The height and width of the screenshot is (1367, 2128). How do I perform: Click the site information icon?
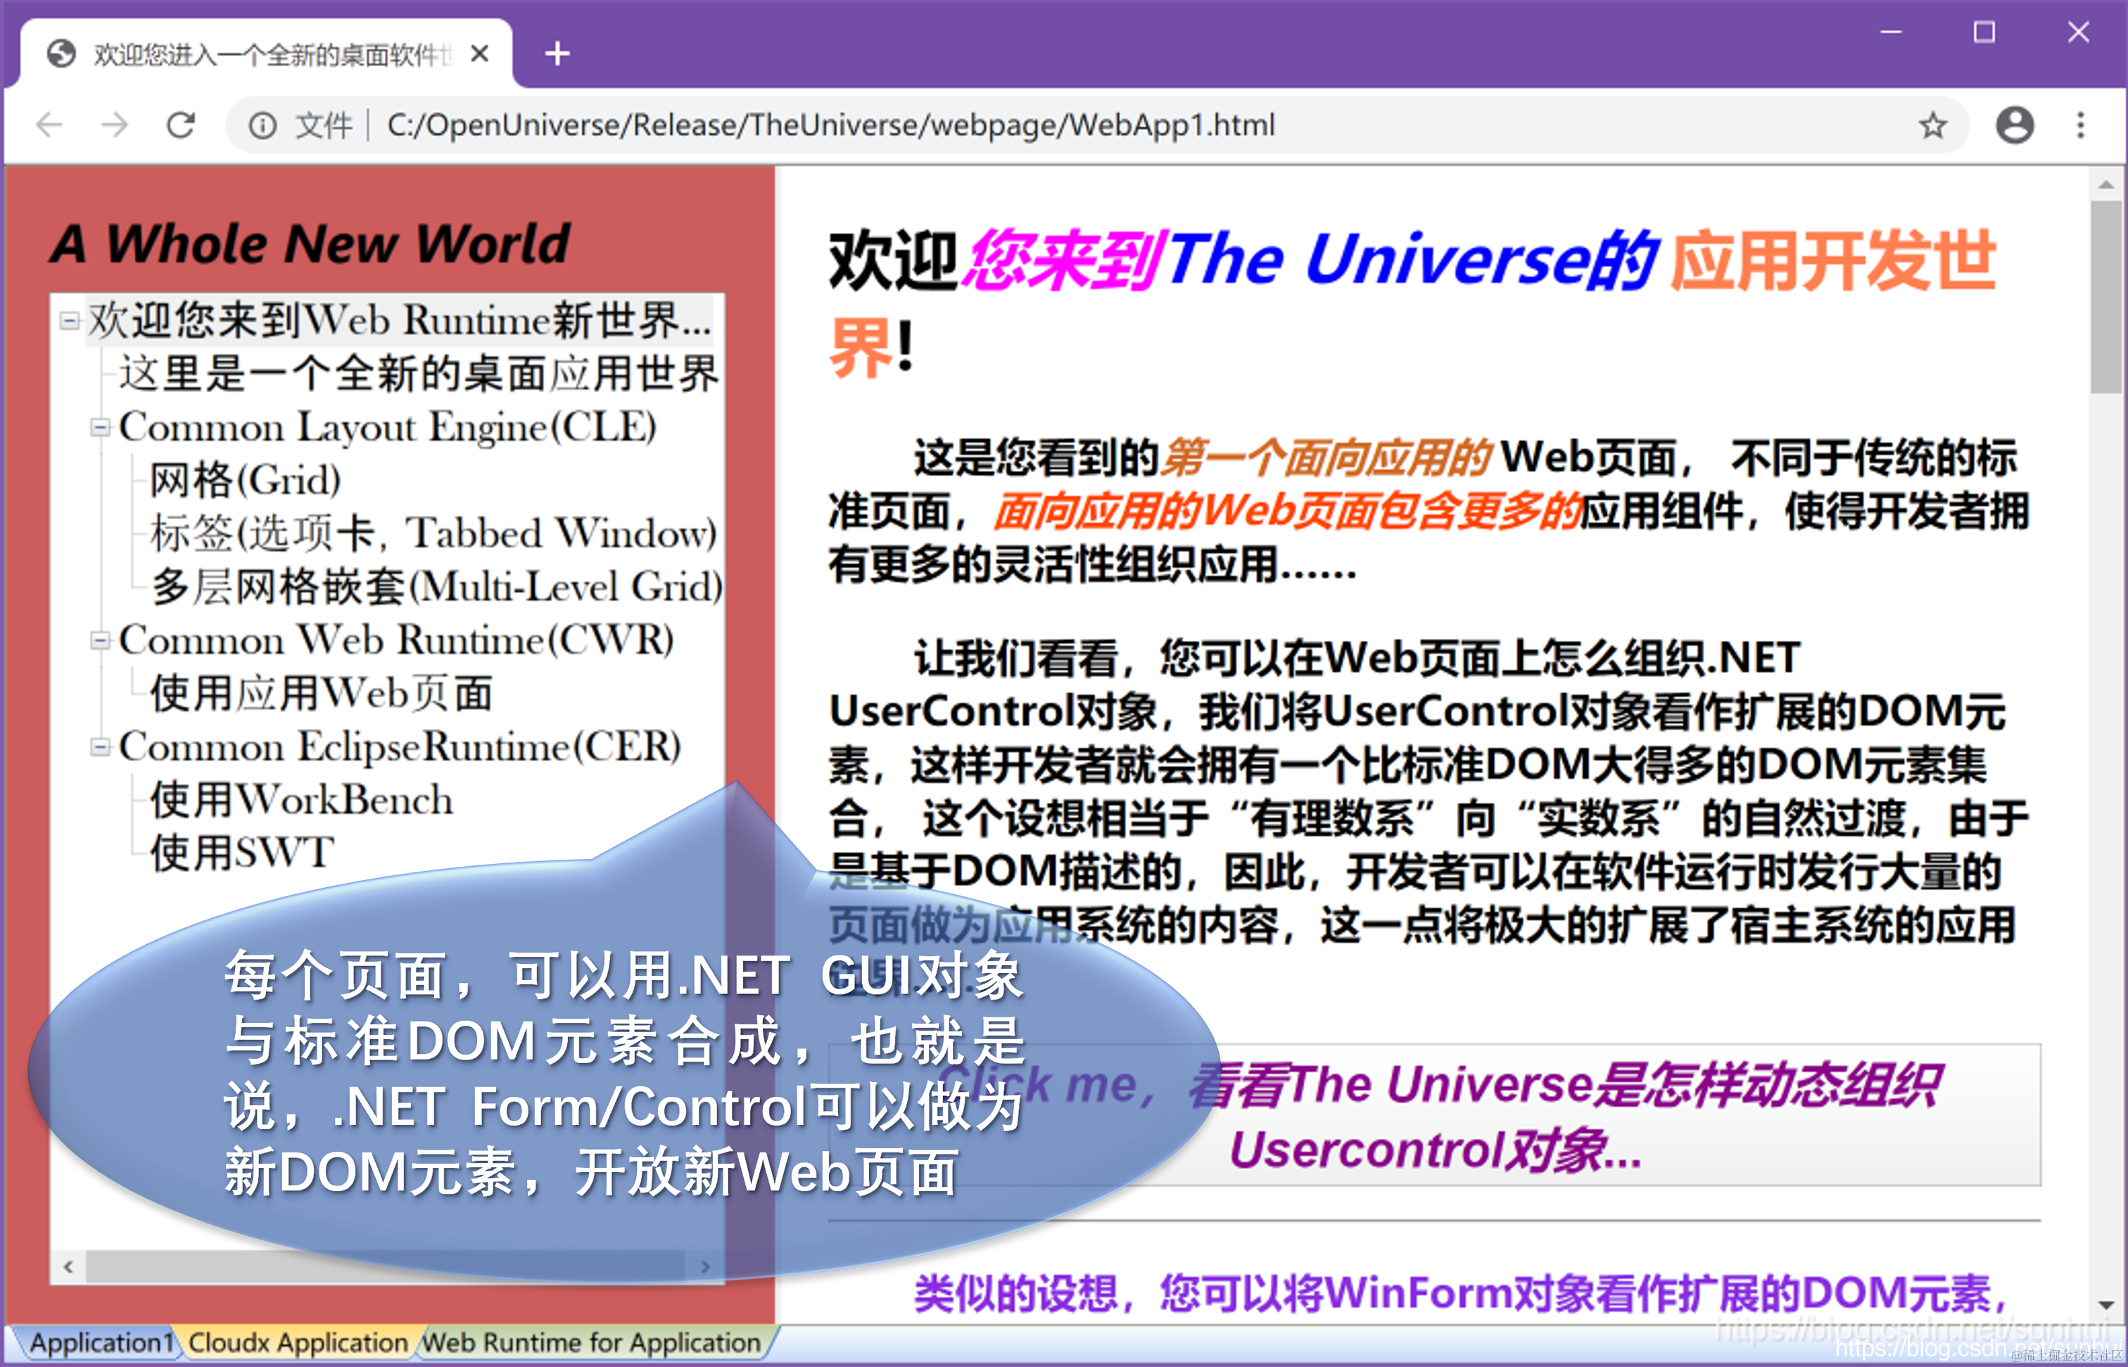[x=262, y=125]
